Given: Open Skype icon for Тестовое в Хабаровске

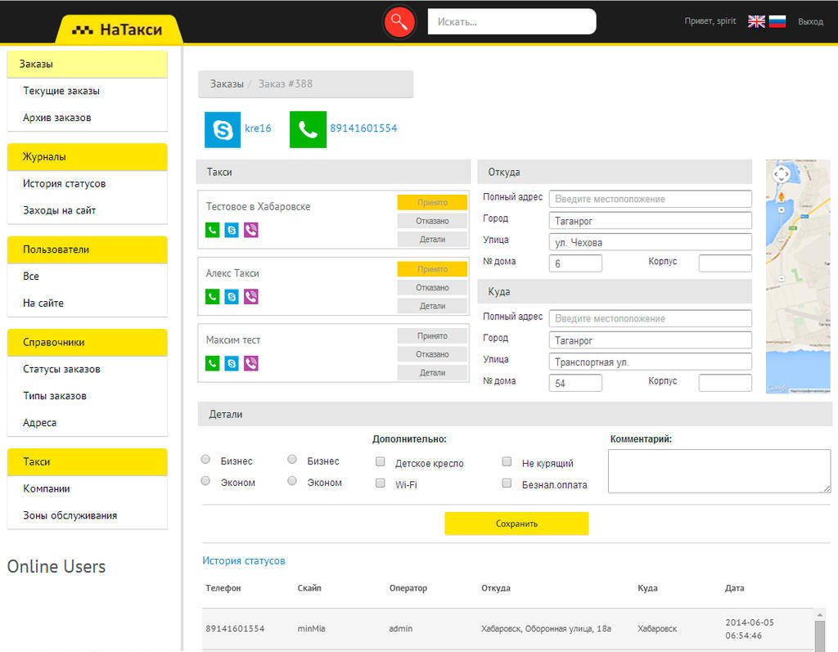Looking at the screenshot, I should (x=232, y=231).
